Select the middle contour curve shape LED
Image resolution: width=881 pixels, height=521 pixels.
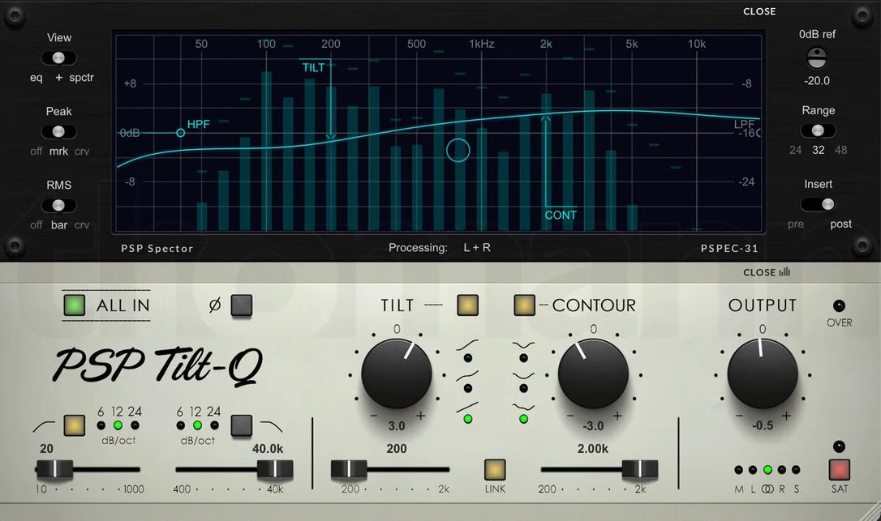[524, 388]
